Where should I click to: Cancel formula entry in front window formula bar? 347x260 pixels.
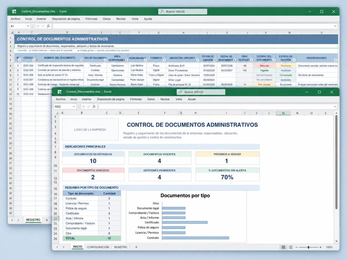[83, 107]
